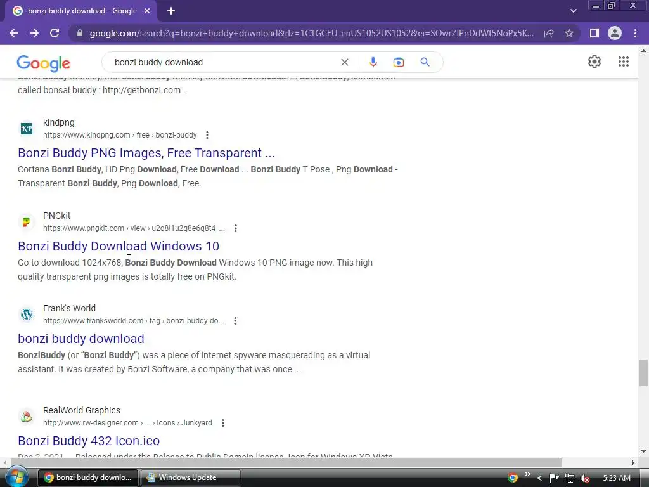This screenshot has width=649, height=487.
Task: Click the kindpng site favicon
Action: pyautogui.click(x=27, y=129)
